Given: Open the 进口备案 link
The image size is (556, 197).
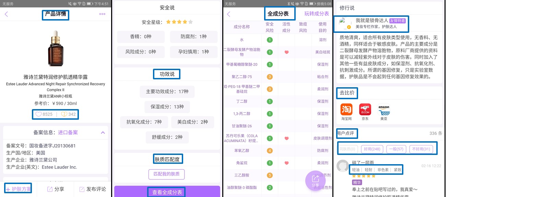Looking at the screenshot, I should 68,132.
